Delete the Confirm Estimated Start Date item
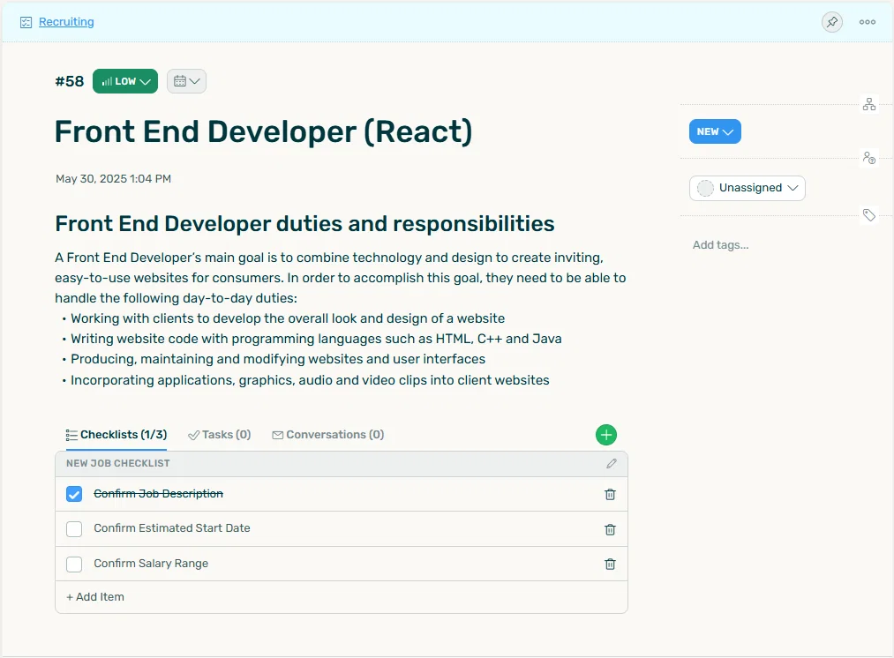894x658 pixels. click(x=610, y=529)
